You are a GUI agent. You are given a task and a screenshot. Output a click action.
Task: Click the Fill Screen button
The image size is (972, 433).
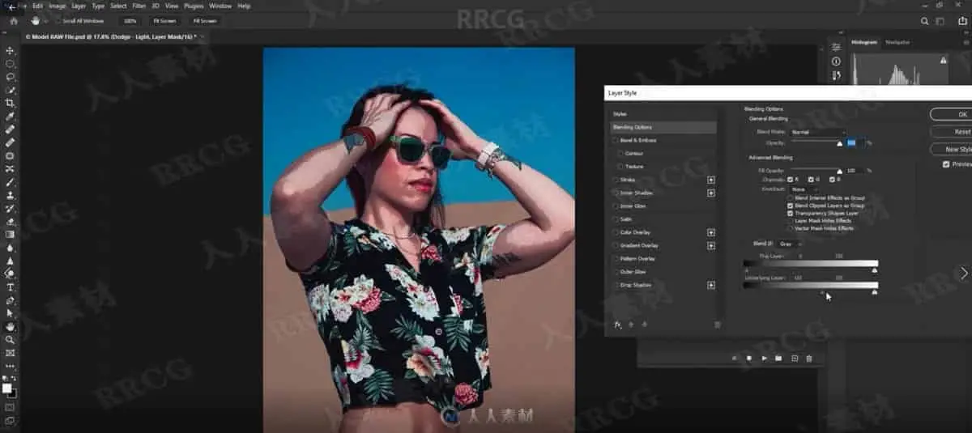click(204, 20)
